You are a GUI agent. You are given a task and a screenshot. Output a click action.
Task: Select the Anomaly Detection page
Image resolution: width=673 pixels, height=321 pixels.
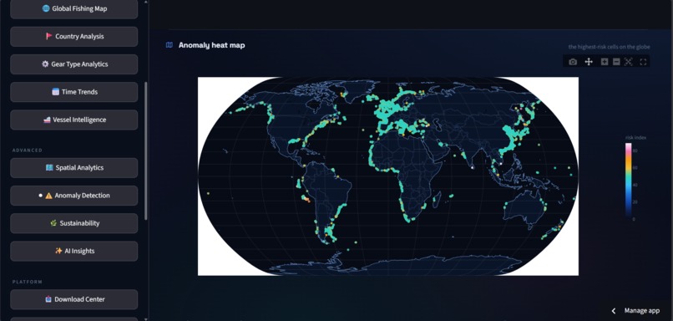tap(73, 196)
